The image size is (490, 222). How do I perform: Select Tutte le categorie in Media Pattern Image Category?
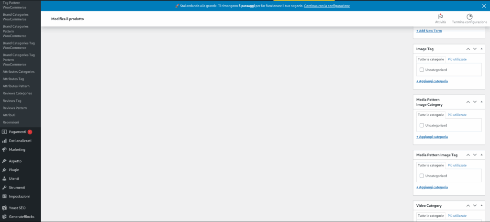pos(431,115)
